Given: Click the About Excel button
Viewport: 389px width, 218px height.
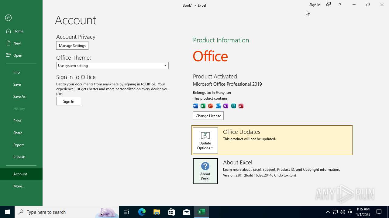Looking at the screenshot, I should [205, 171].
